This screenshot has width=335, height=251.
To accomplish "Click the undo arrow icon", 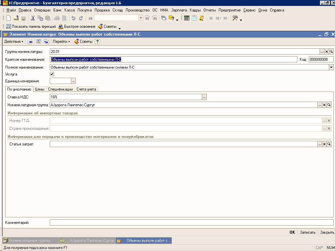I will click(73, 18).
